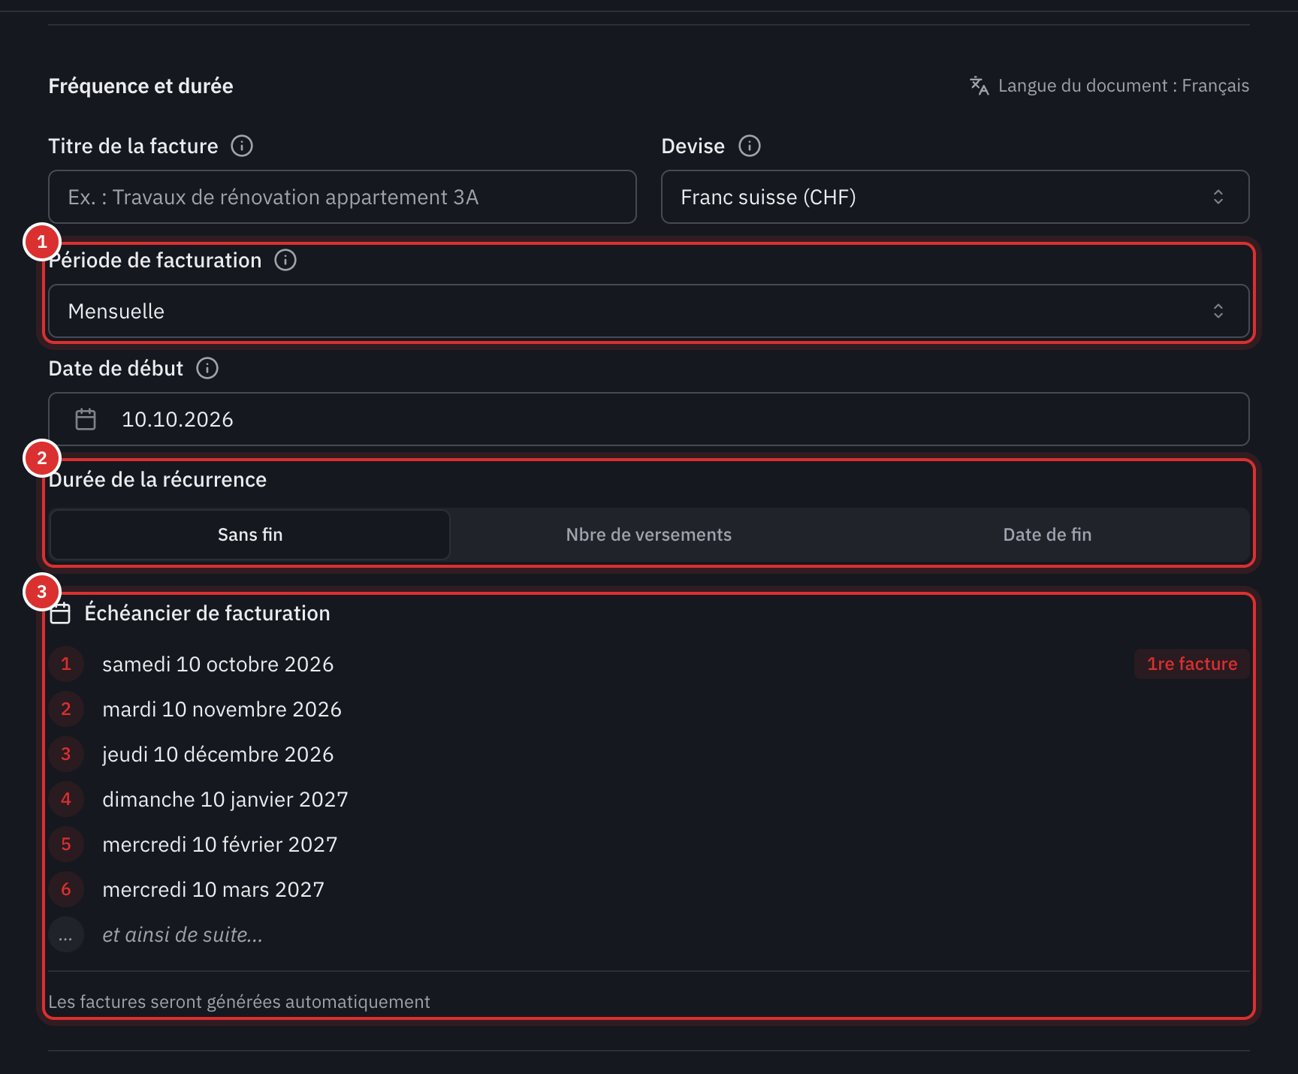Click the calendar icon in the start date field
1298x1074 pixels.
[86, 419]
